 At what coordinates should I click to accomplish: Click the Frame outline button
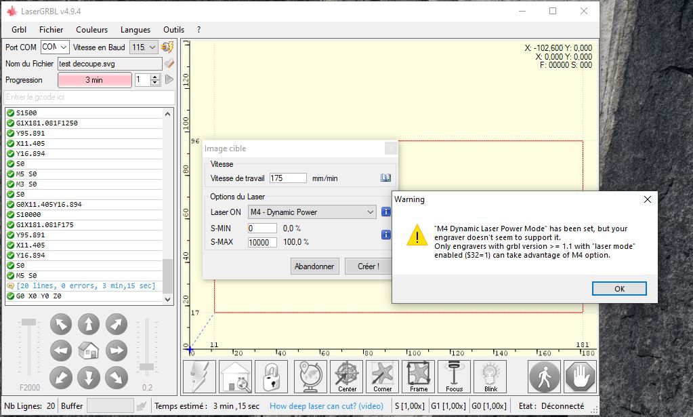click(418, 377)
